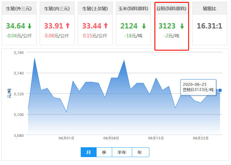Show the 半年 chart range
231x165 pixels.
pos(122,152)
